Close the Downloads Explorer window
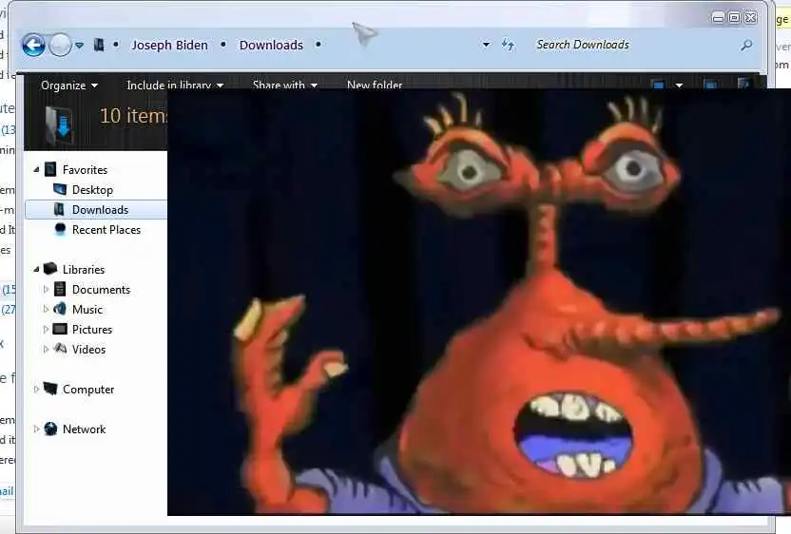Viewport: 791px width, 534px height. click(x=751, y=18)
